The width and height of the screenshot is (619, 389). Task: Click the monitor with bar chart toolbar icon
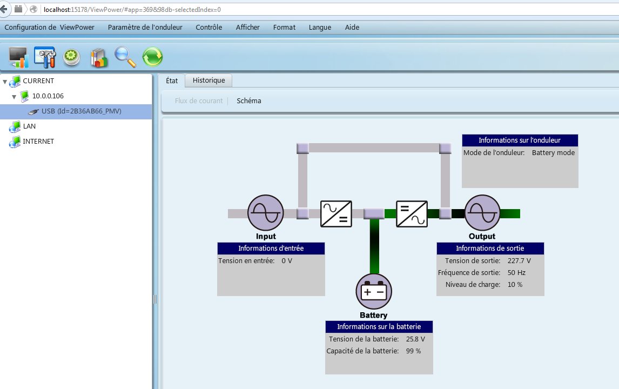19,57
